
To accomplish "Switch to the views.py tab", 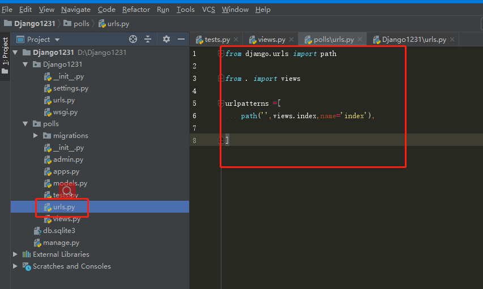I will pyautogui.click(x=271, y=40).
